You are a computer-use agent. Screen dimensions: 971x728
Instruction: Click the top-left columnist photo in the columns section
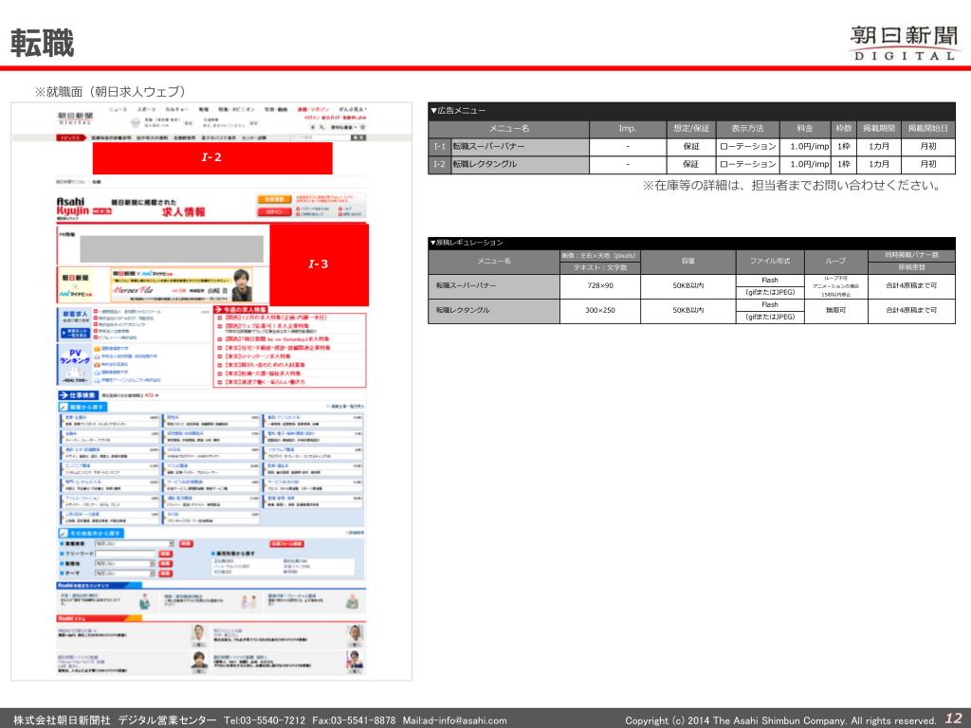(198, 634)
